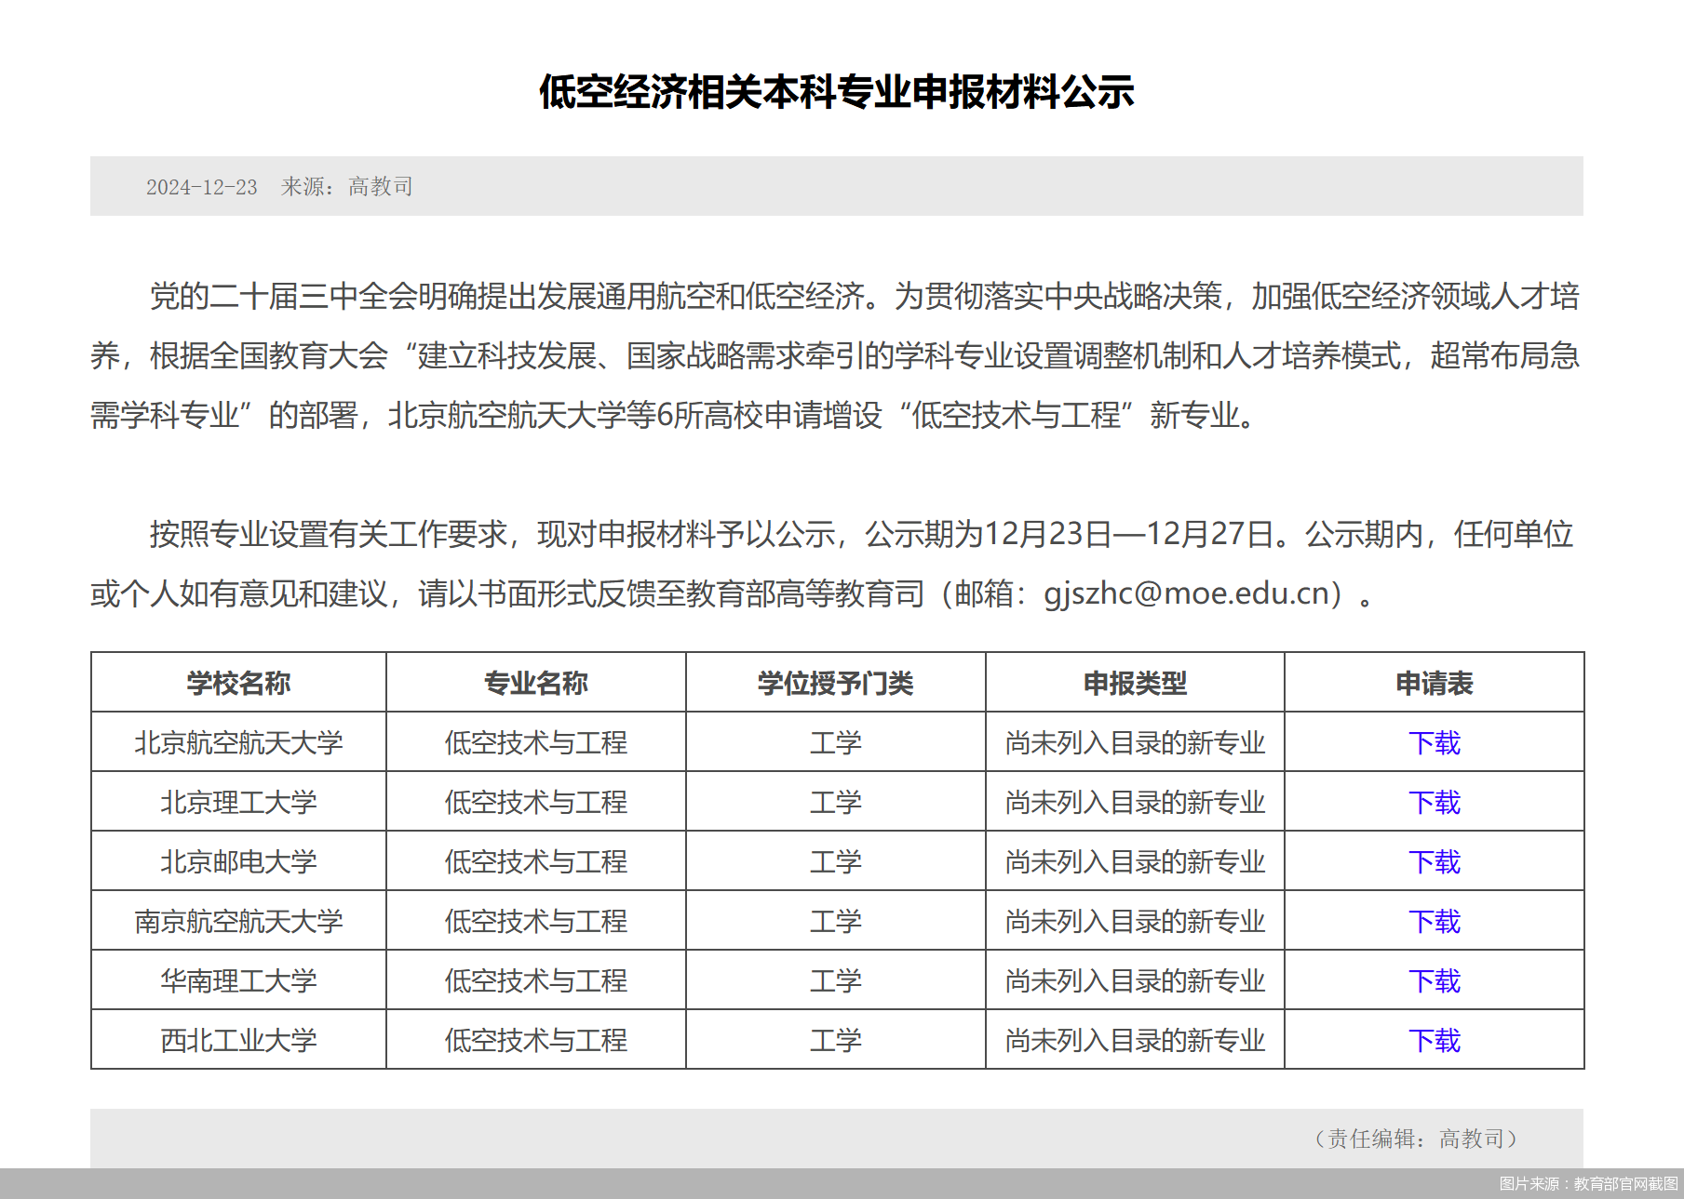The image size is (1684, 1199).
Task: Select the 学位授予门类 column header
Action: [x=835, y=683]
